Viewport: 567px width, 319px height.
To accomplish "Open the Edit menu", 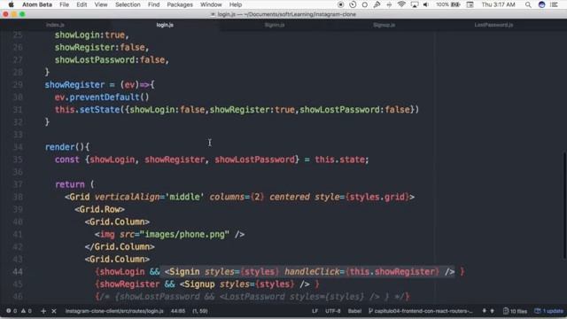I will (x=82, y=4).
